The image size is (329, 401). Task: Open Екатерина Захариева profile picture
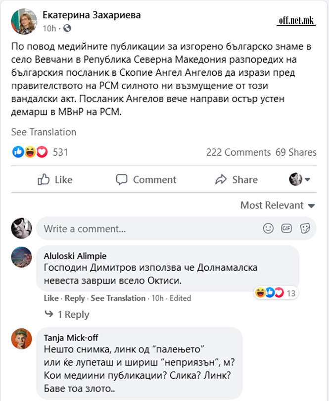(x=24, y=21)
